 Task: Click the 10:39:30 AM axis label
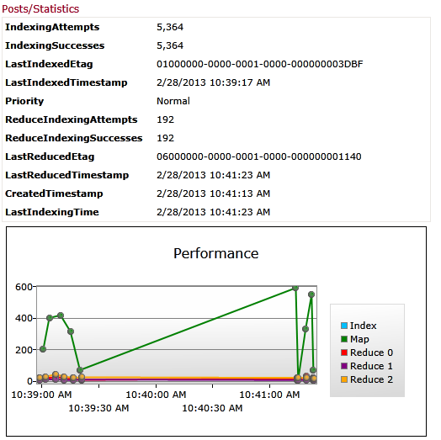(98, 408)
